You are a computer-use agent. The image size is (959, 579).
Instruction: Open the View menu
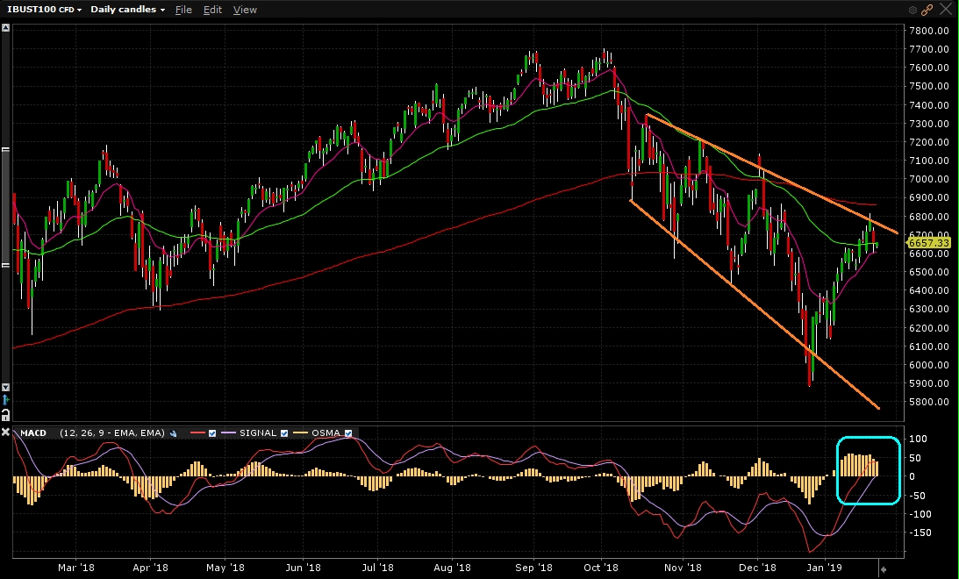pos(245,9)
